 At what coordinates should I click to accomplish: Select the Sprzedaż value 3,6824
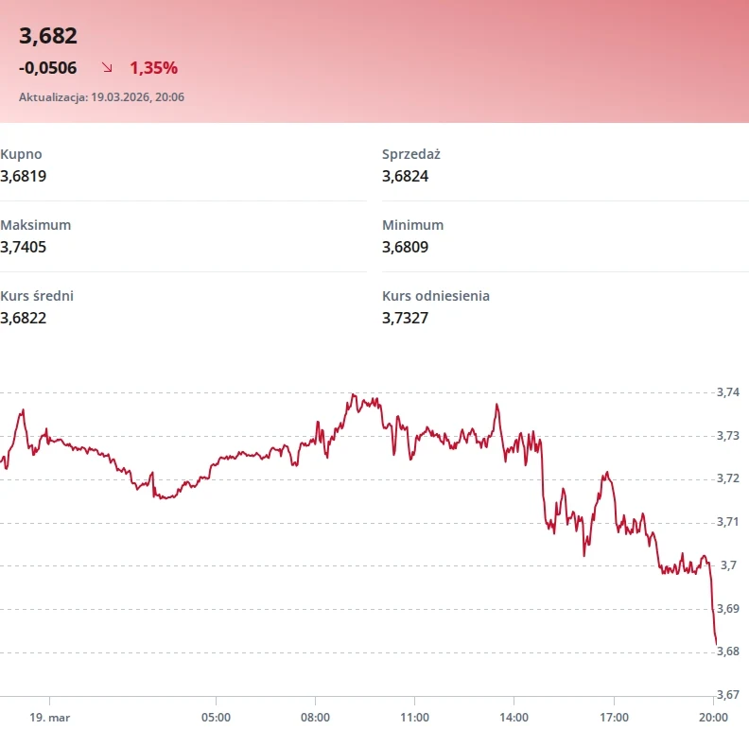[x=406, y=176]
